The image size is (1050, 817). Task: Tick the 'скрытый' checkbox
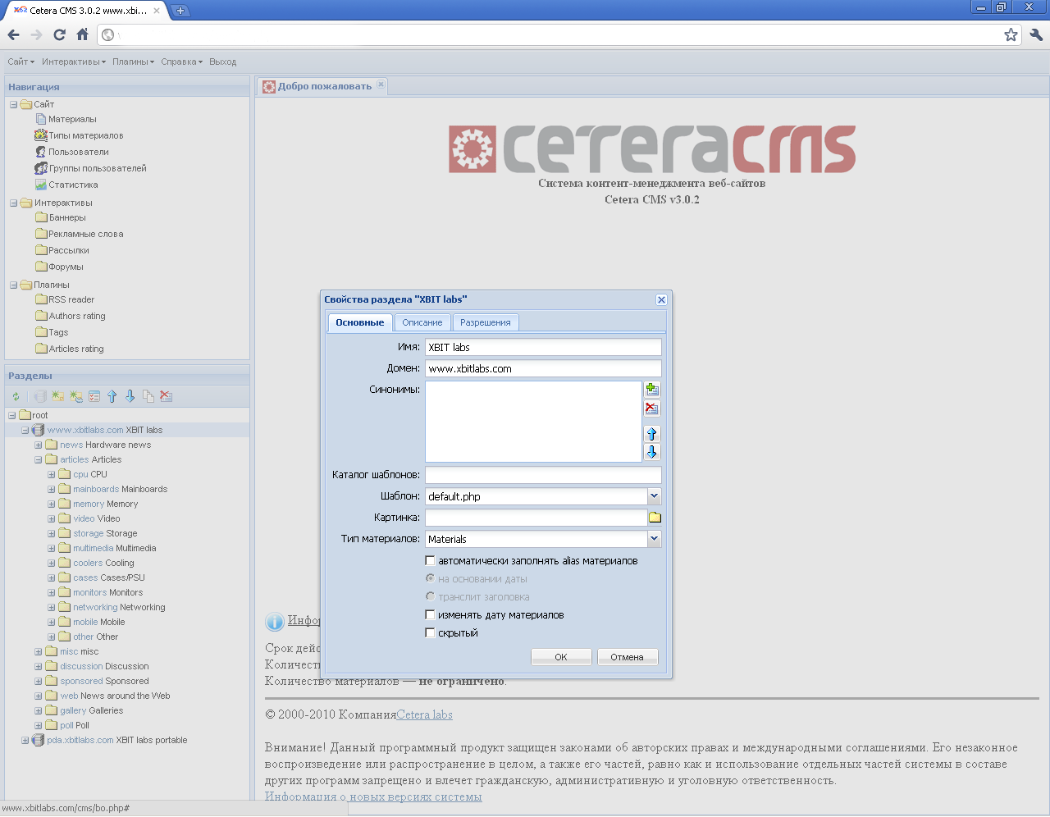click(430, 633)
